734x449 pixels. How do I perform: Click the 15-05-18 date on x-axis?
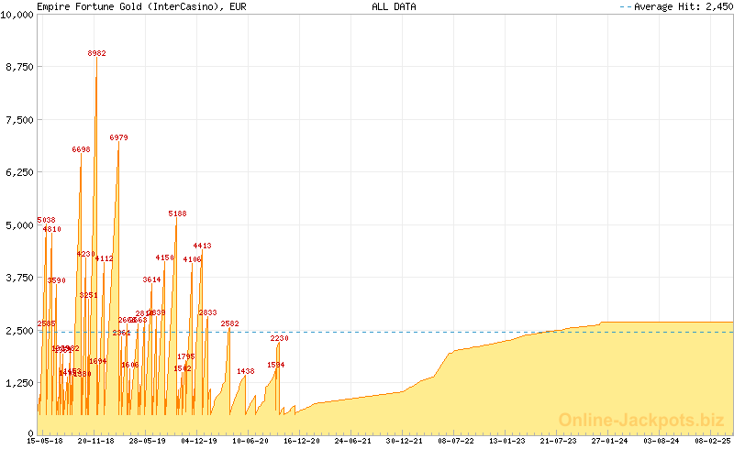tap(44, 441)
